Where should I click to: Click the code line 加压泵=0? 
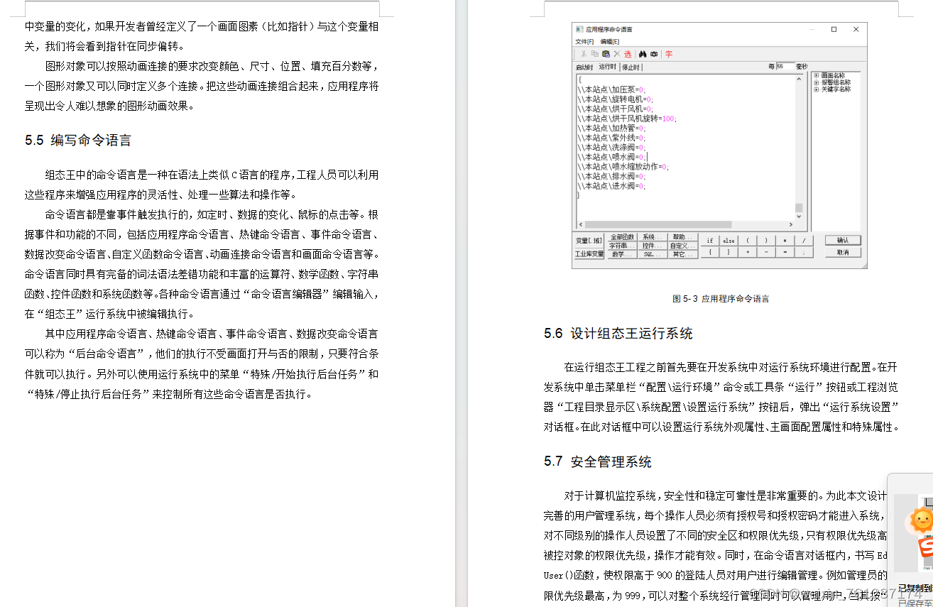[611, 90]
